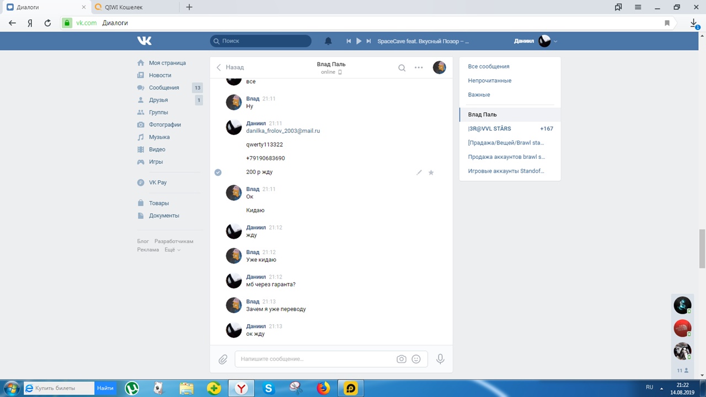Attach a file with paperclip icon
706x397 pixels.
[223, 360]
